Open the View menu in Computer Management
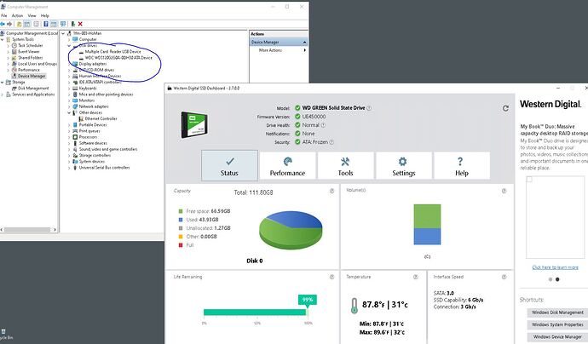 click(x=32, y=15)
